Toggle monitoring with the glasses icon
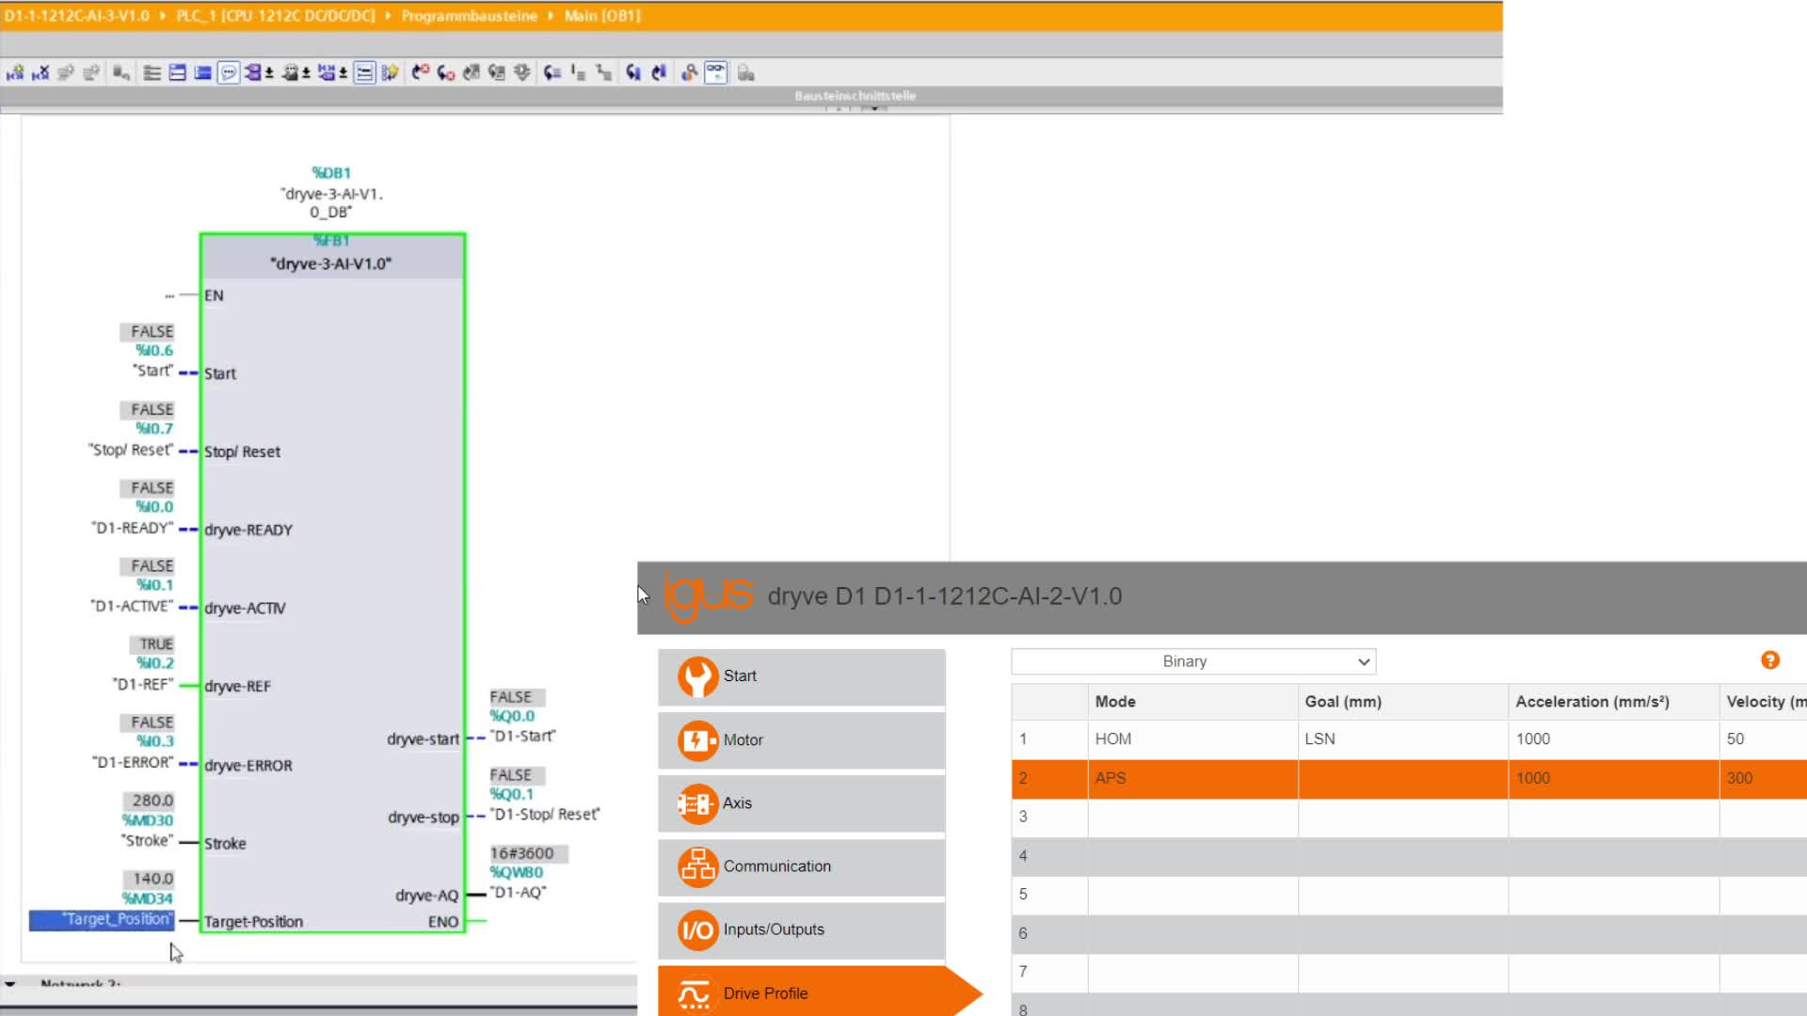 716,72
